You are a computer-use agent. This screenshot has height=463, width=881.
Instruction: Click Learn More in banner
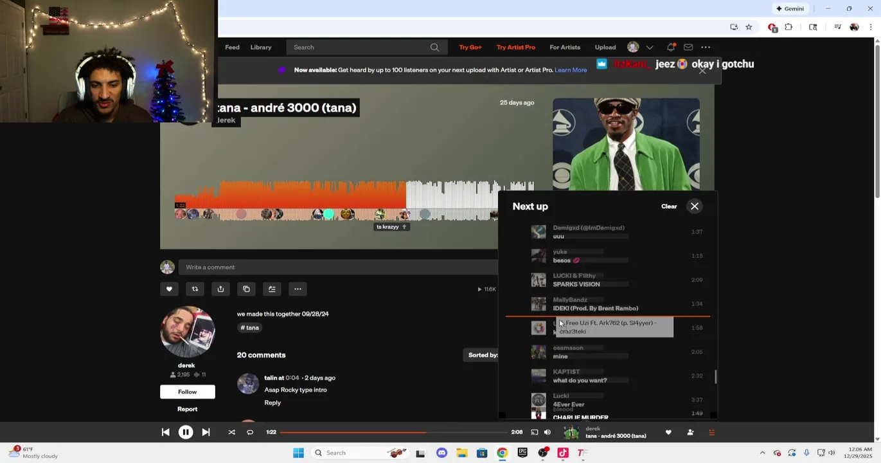click(571, 70)
